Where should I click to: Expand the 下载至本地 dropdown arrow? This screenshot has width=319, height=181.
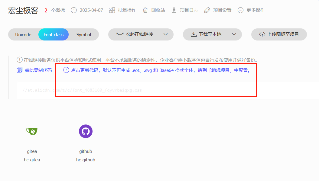coord(234,34)
